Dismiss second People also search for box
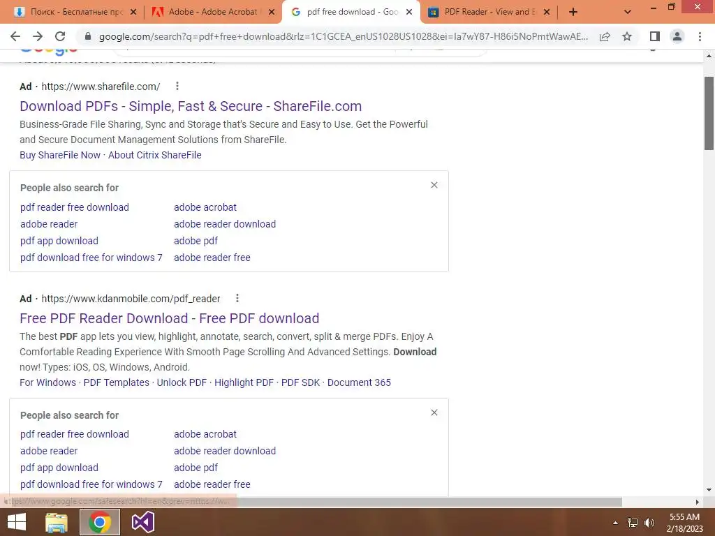The height and width of the screenshot is (536, 715). pyautogui.click(x=434, y=412)
